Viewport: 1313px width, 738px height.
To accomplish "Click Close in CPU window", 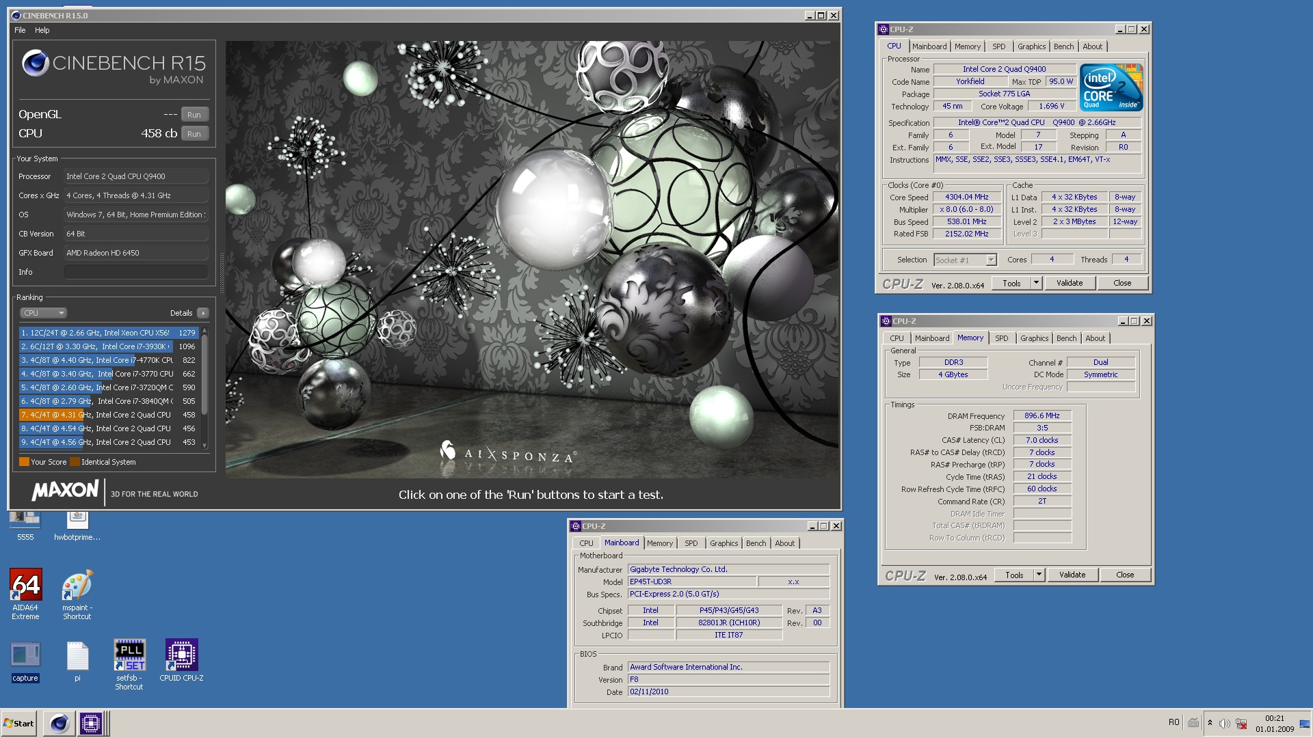I will [x=1122, y=283].
